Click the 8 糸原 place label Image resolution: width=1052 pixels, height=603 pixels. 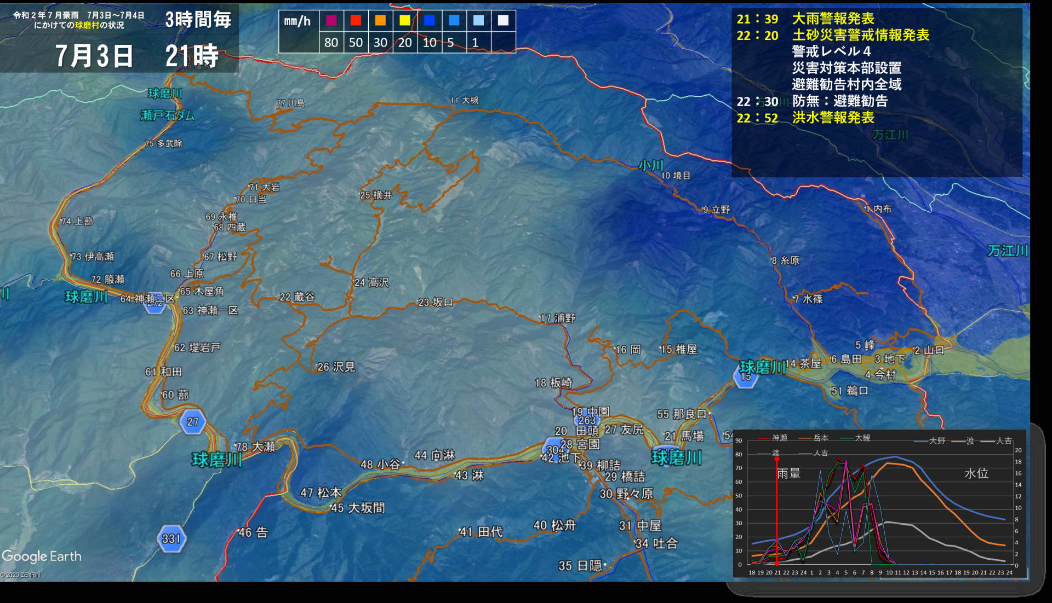(x=785, y=261)
